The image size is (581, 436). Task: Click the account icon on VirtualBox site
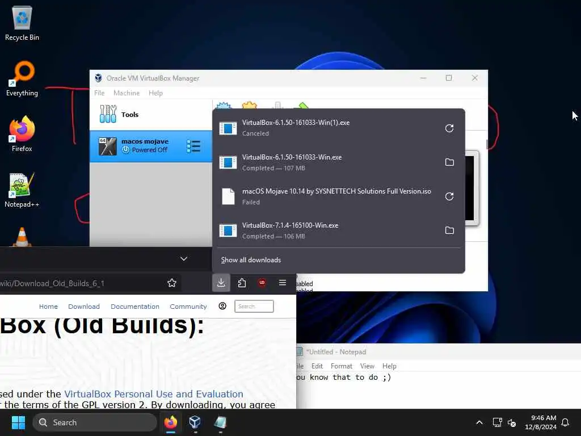[222, 306]
